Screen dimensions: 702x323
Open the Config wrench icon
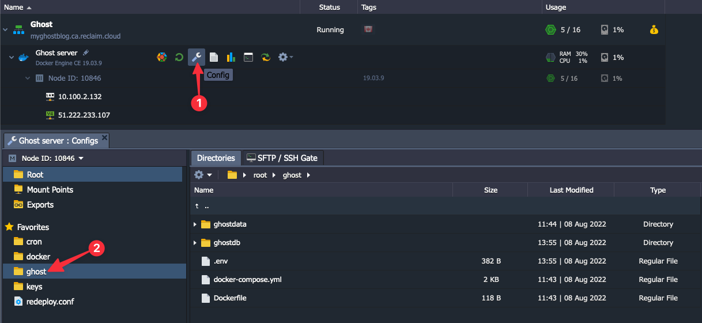coord(197,57)
